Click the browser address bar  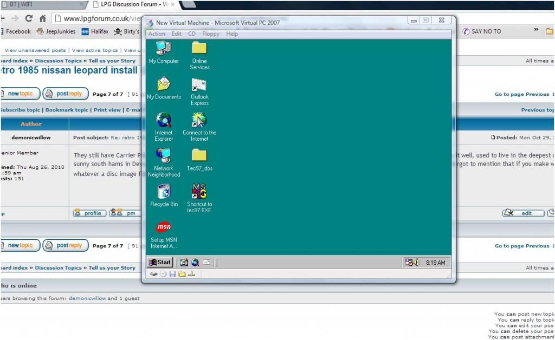98,18
